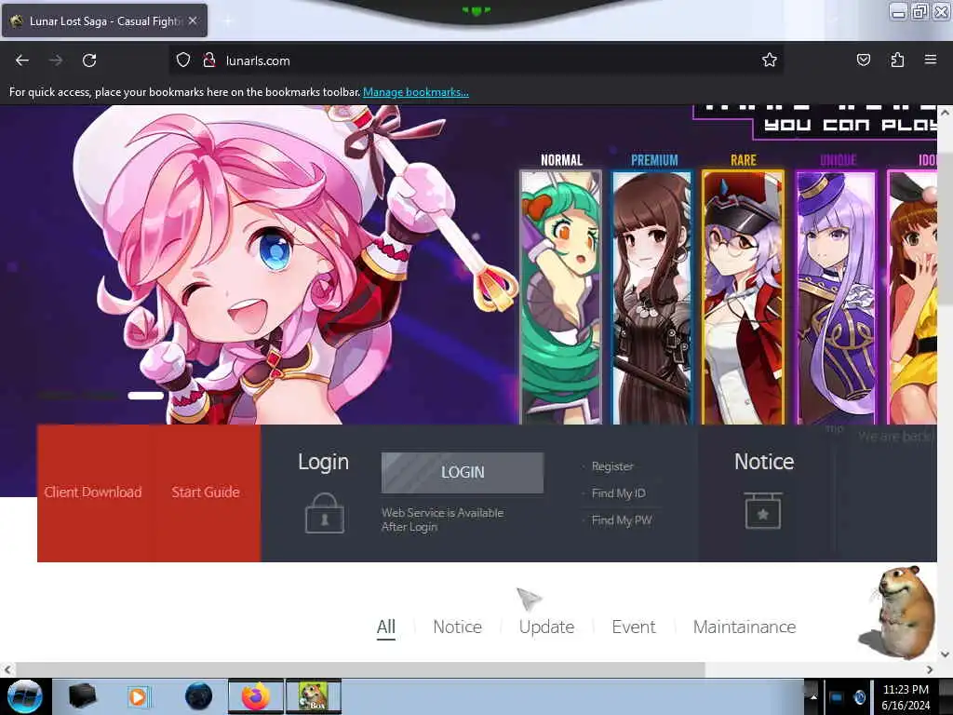
Task: Open Find My ID link
Action: pyautogui.click(x=618, y=493)
